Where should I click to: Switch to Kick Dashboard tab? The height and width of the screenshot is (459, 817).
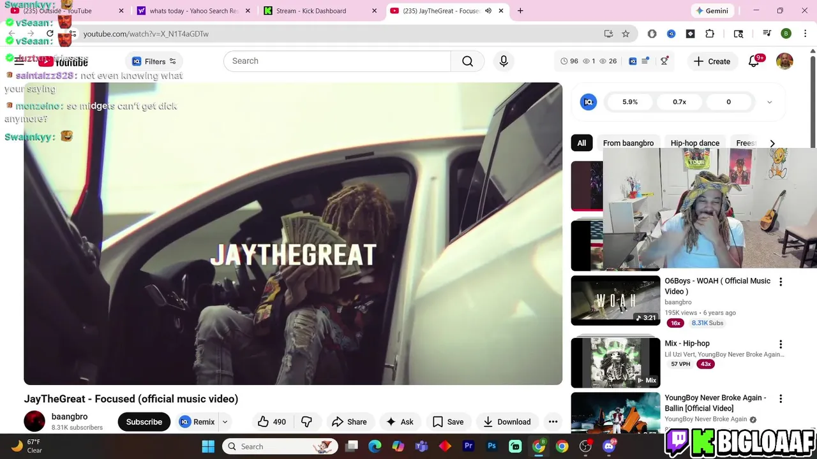[320, 11]
